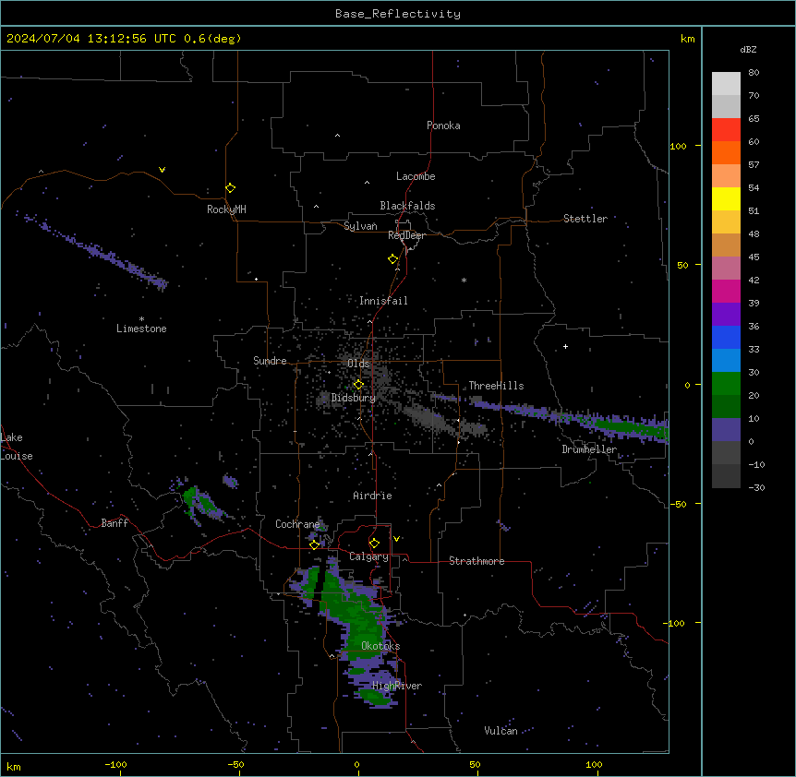Select the Sylvan label
The width and height of the screenshot is (796, 777).
(360, 226)
